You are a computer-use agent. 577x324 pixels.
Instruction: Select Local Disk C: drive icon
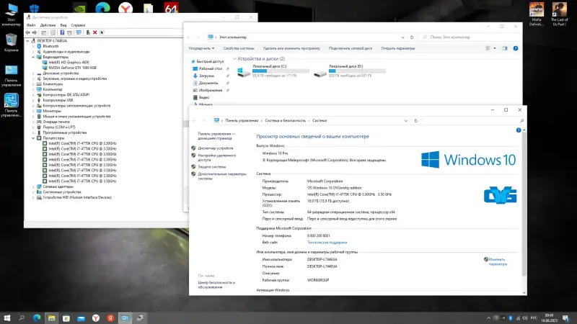coord(243,72)
